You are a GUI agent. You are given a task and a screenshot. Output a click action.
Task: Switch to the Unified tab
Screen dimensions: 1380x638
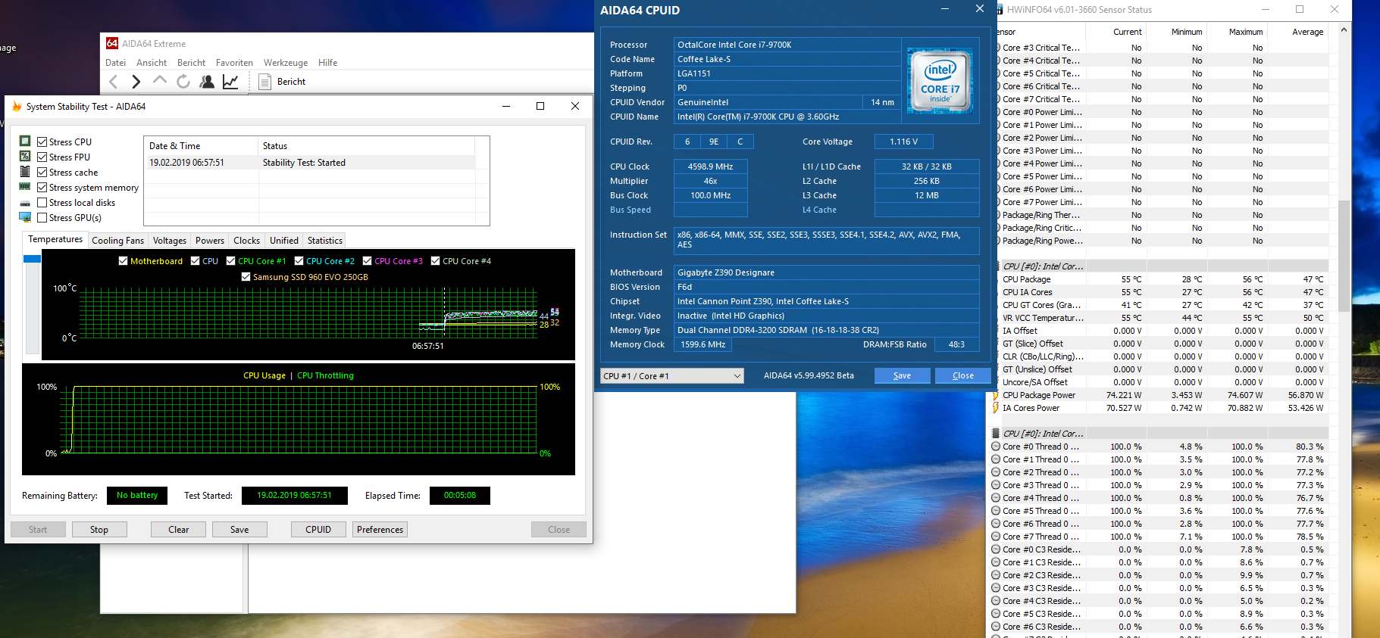coord(284,241)
